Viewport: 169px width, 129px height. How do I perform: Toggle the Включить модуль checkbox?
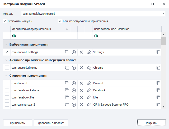tap(5, 21)
